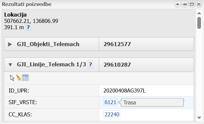The width and height of the screenshot is (204, 124).
Task: Close the Rezultati poizvedbe panel
Action: point(199,4)
